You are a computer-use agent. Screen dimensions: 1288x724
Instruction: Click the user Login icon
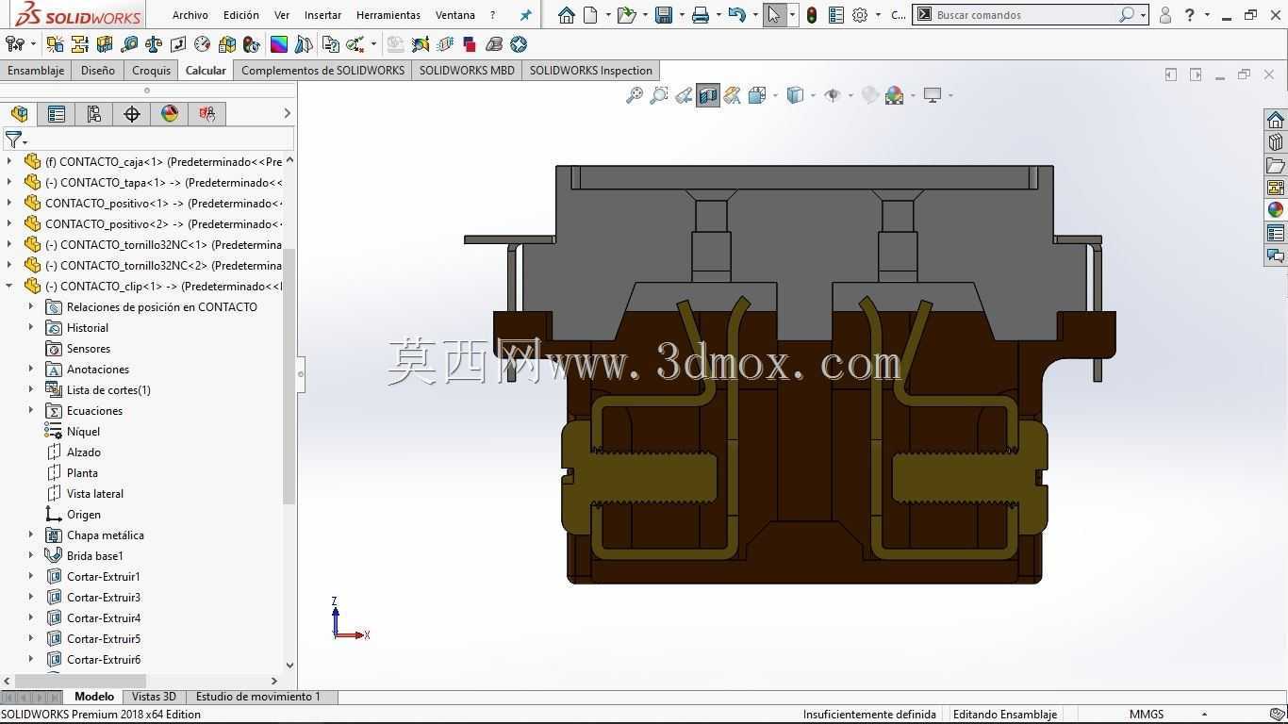[1165, 15]
